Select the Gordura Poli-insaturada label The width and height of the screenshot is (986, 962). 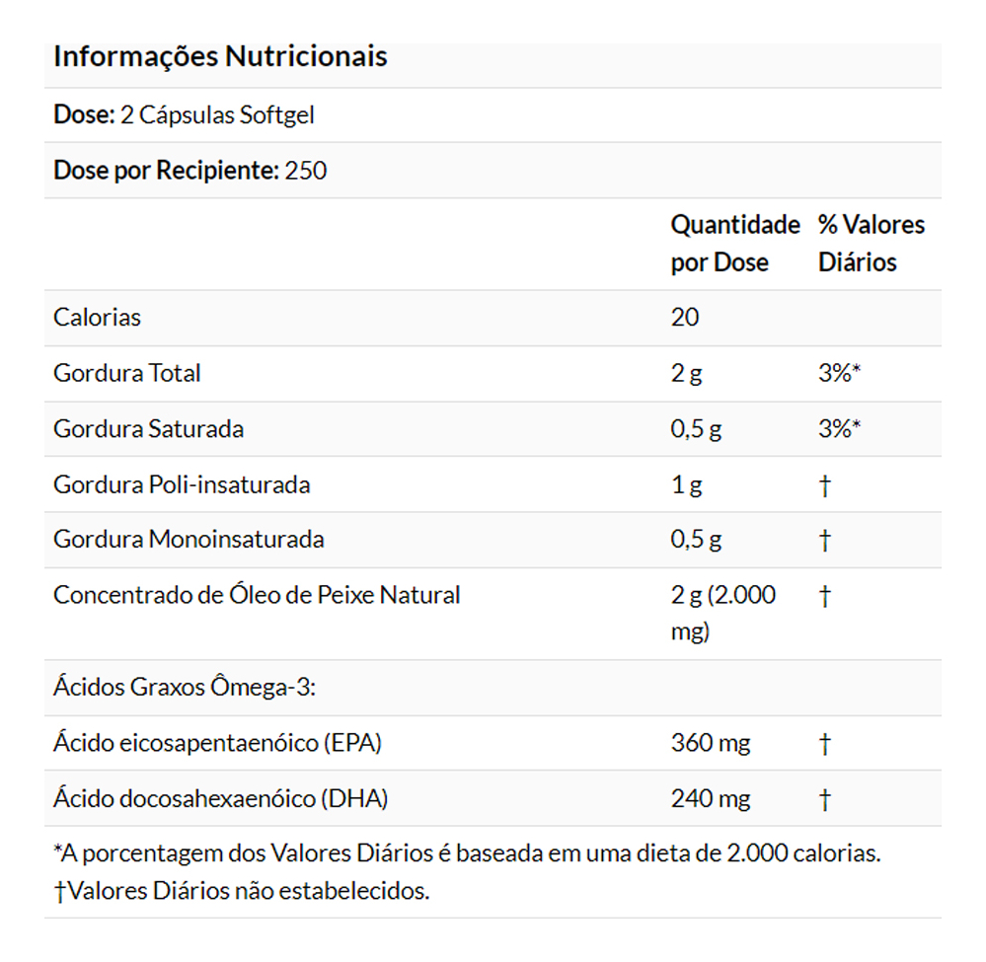pos(182,484)
